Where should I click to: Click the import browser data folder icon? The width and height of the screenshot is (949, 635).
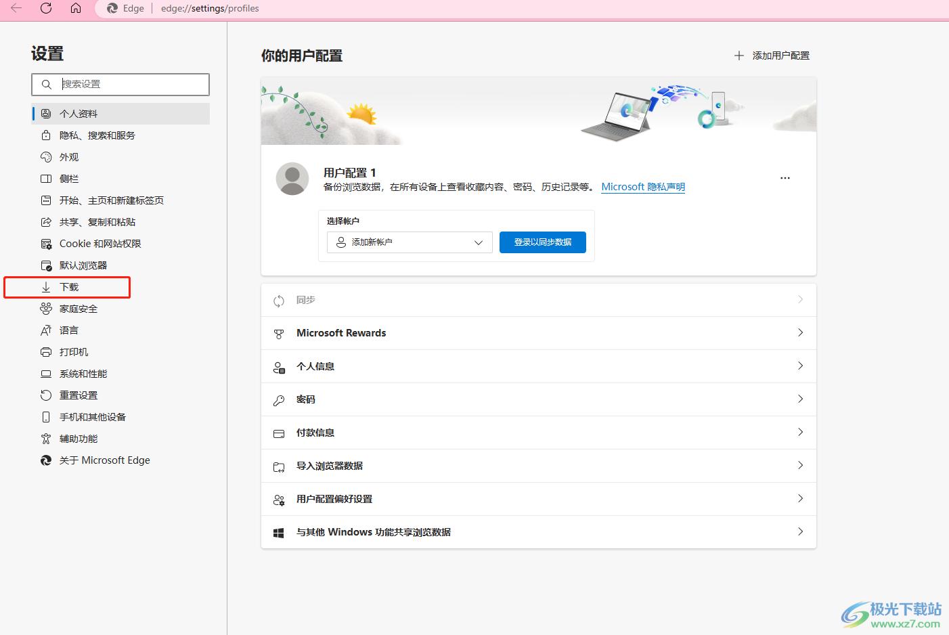point(279,466)
